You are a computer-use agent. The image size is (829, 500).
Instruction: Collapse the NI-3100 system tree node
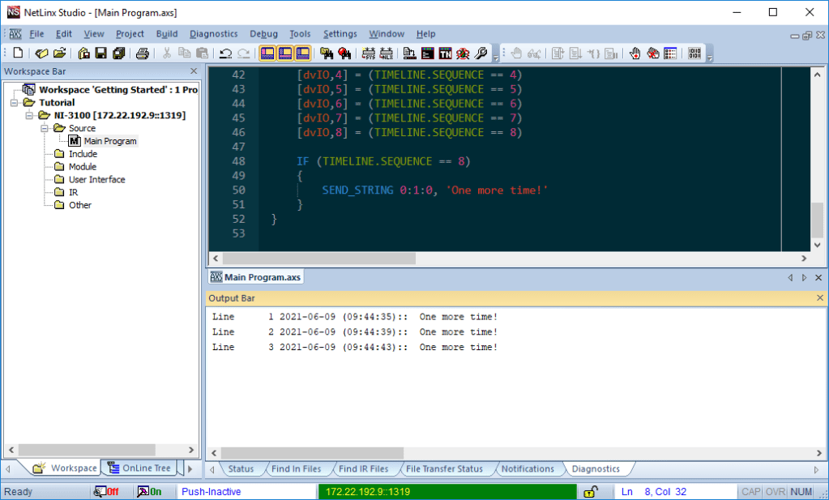click(x=30, y=116)
